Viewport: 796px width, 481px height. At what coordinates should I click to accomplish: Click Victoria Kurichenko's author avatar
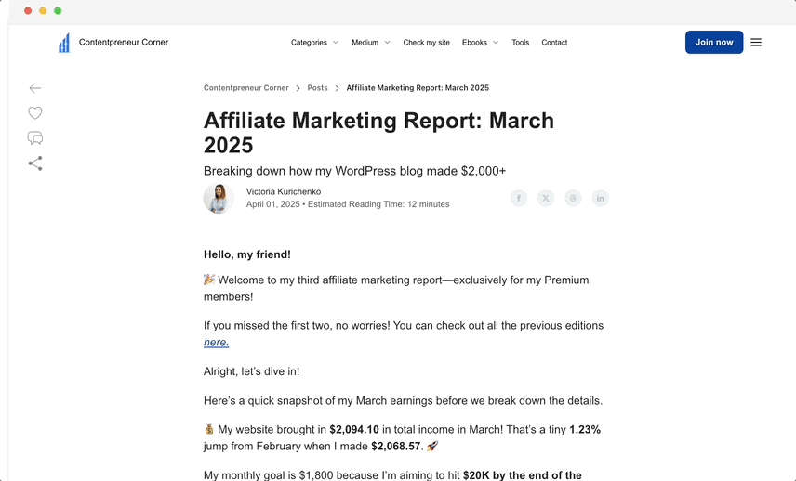coord(219,198)
